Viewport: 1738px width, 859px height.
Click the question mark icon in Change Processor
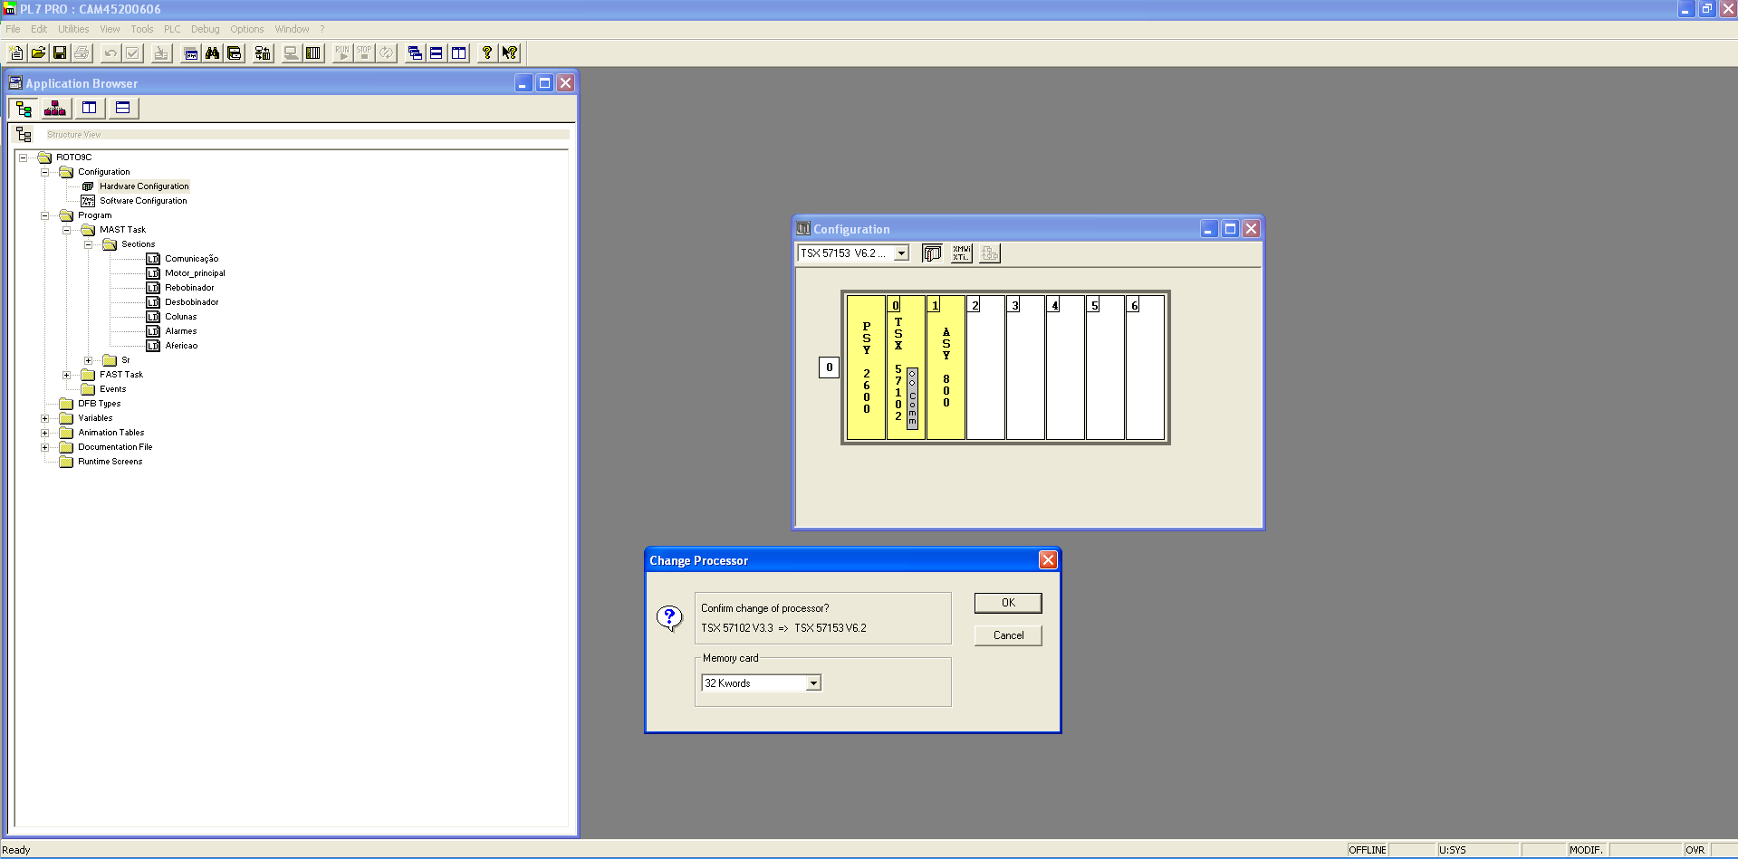coord(669,618)
